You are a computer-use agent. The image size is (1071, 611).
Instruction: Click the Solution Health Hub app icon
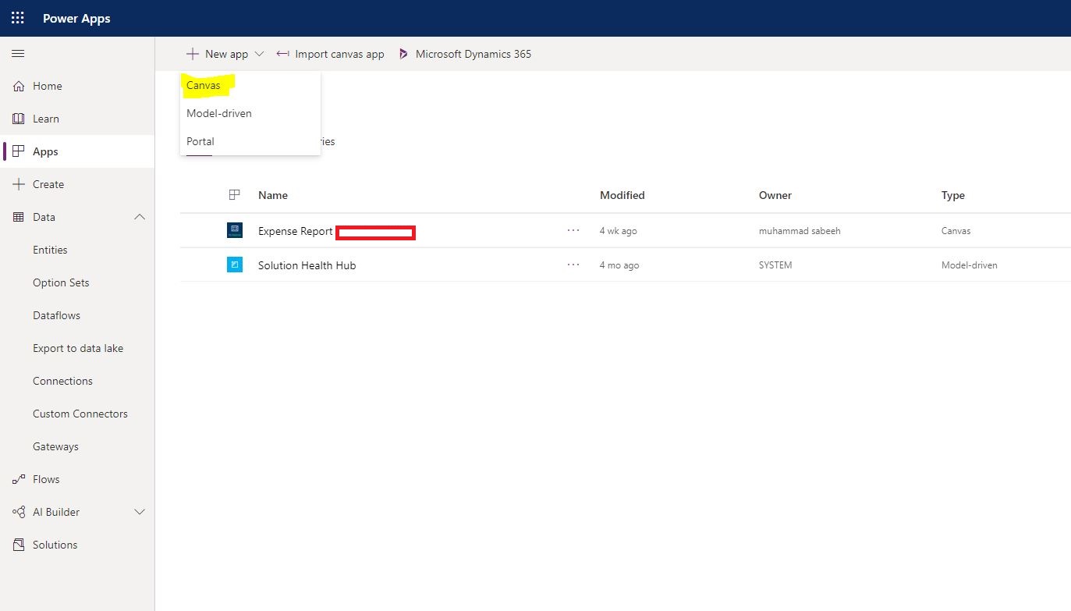pyautogui.click(x=235, y=265)
